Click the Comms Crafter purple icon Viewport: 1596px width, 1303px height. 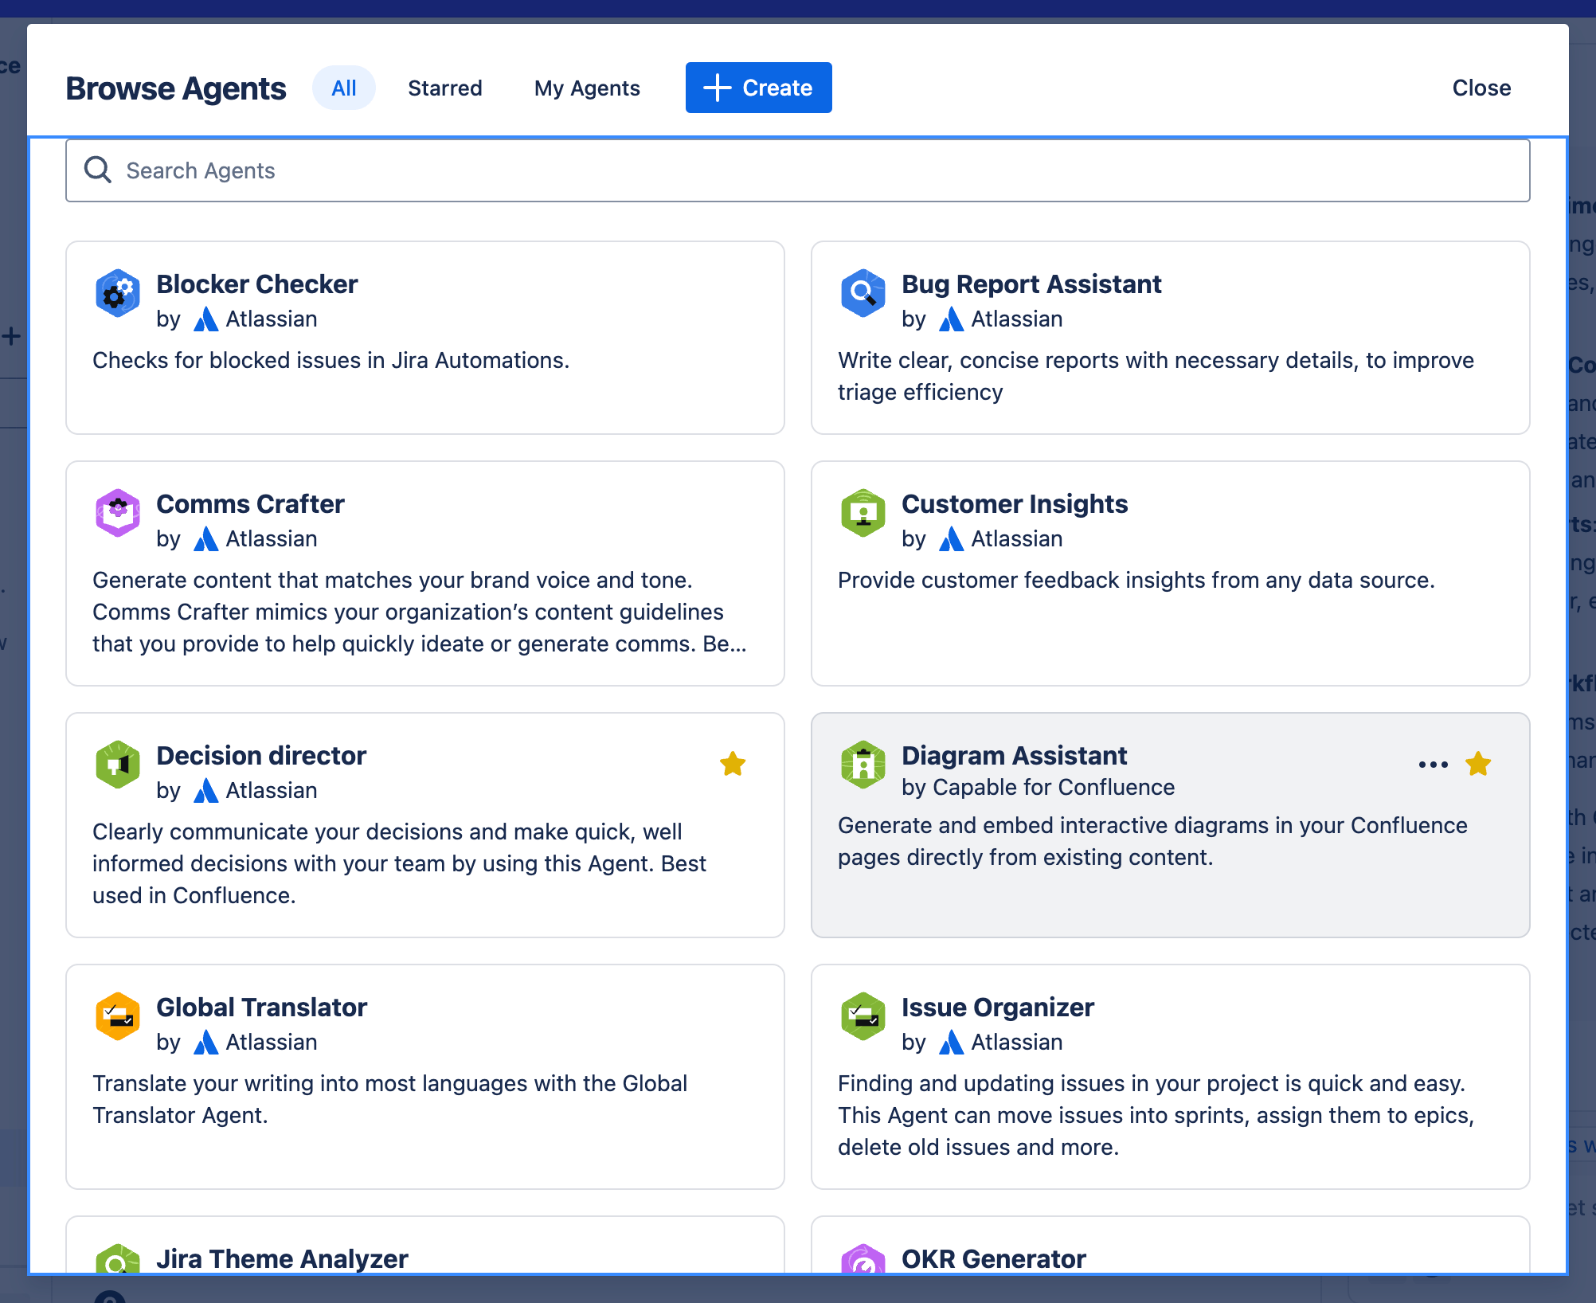click(118, 513)
